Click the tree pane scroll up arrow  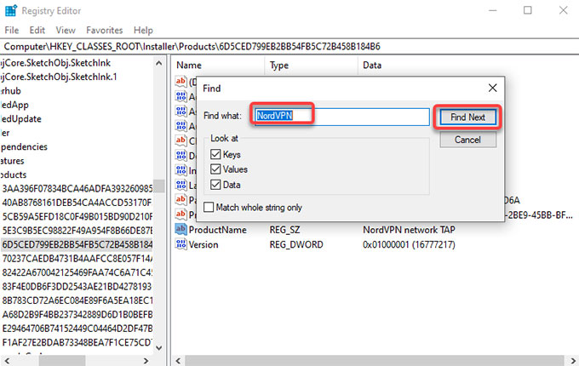(158, 63)
